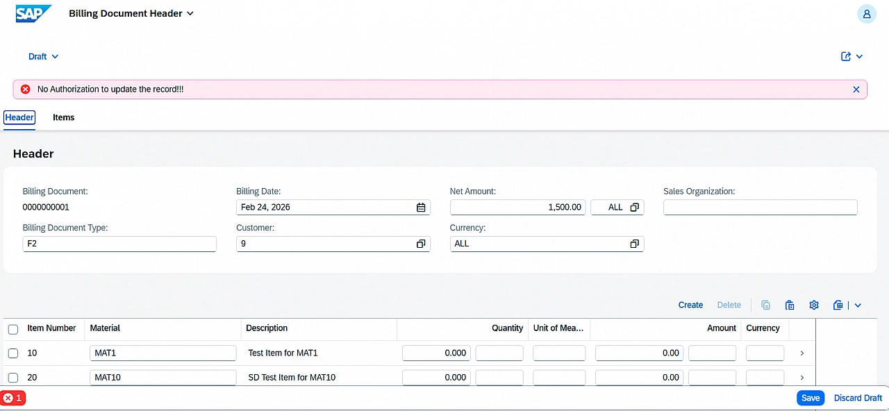Dismiss the No Authorization error message
Image resolution: width=889 pixels, height=411 pixels.
tap(856, 89)
